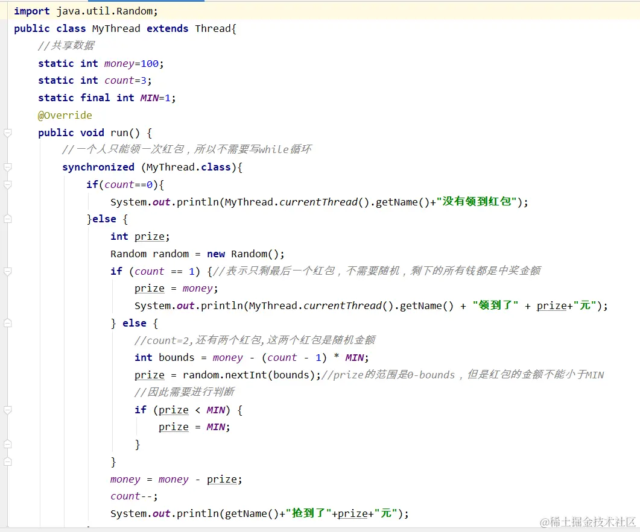Viewport: 640px width, 532px height.
Task: Click the final "元" string in the last println
Action: 385,514
